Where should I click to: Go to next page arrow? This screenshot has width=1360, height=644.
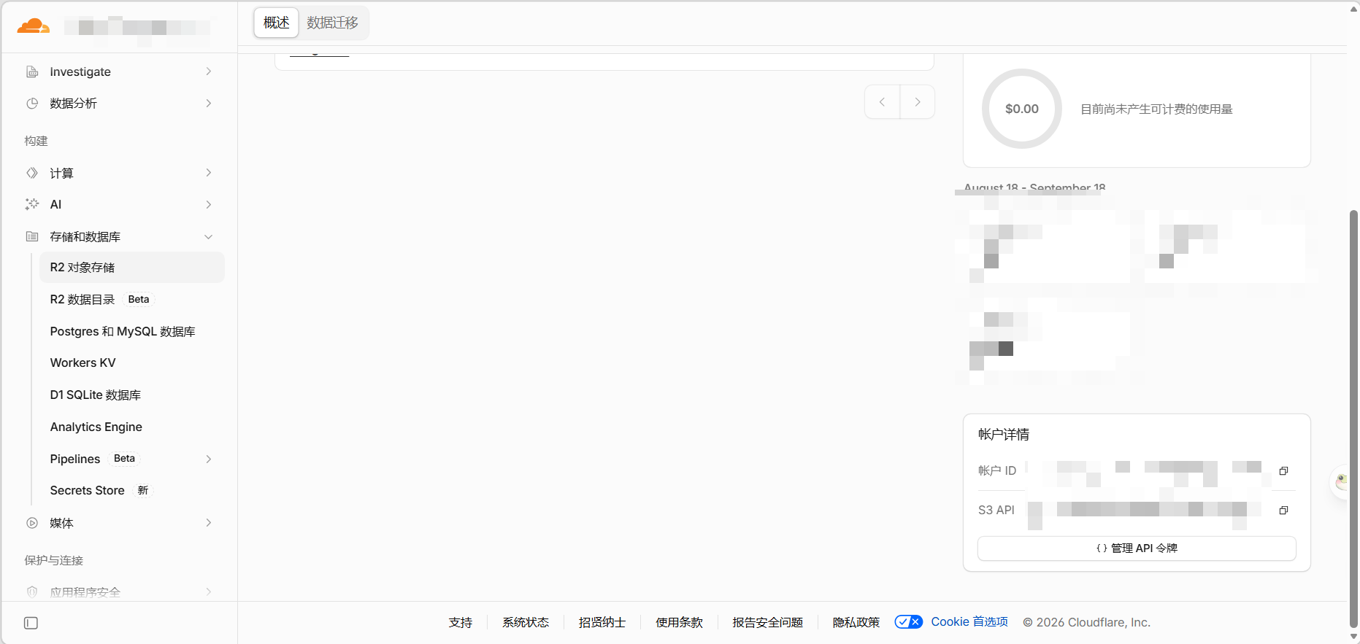(x=918, y=102)
